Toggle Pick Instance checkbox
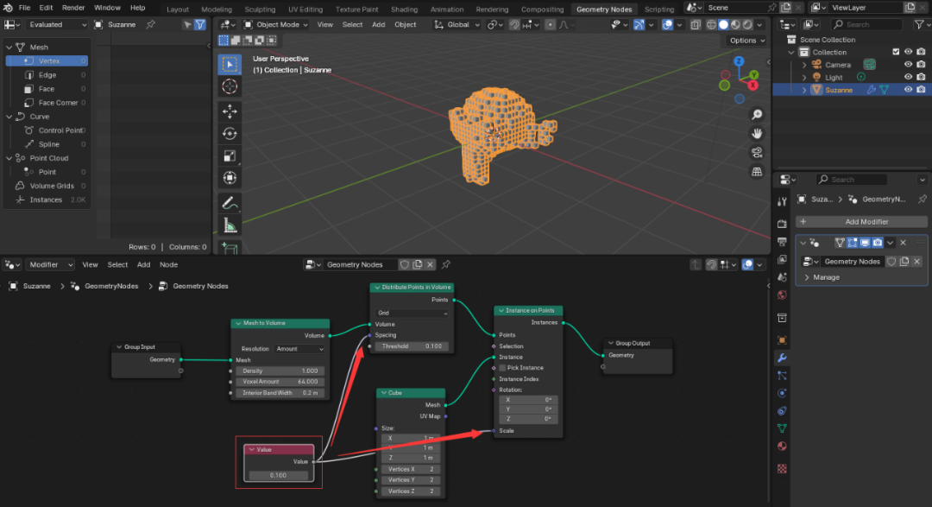The width and height of the screenshot is (932, 507). [x=503, y=368]
